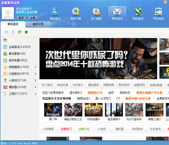The height and width of the screenshot is (145, 169).
Task: Select the 女生游戏 section tab
Action: click(x=155, y=129)
